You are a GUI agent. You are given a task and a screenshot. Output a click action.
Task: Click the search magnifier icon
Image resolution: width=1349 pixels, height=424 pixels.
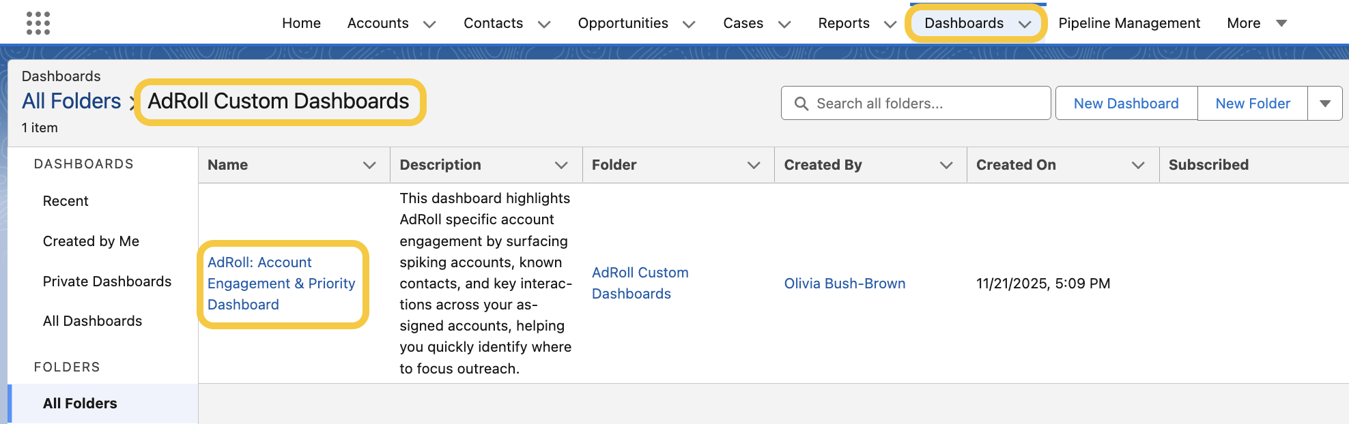click(801, 104)
